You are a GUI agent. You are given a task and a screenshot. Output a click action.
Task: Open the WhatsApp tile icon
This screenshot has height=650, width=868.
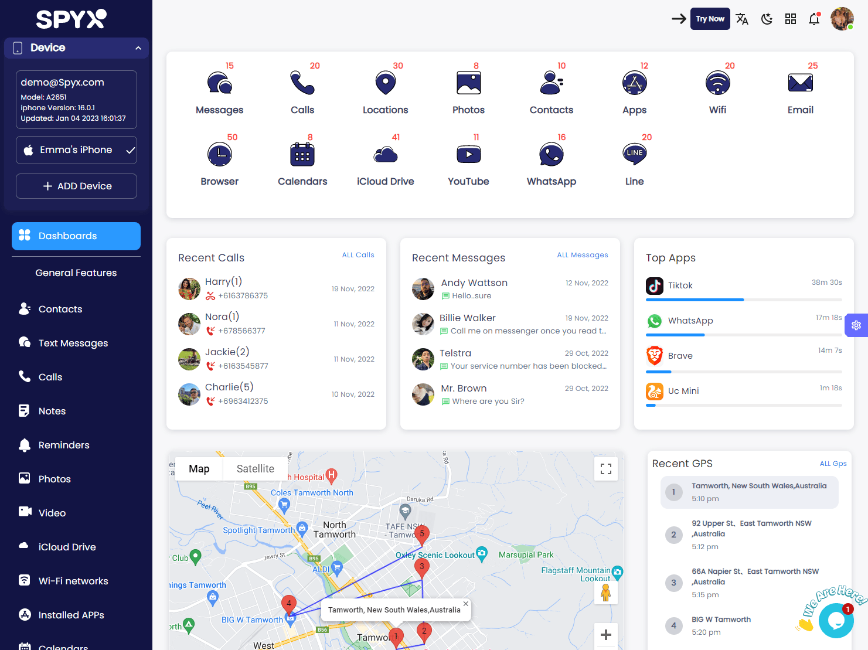click(552, 155)
